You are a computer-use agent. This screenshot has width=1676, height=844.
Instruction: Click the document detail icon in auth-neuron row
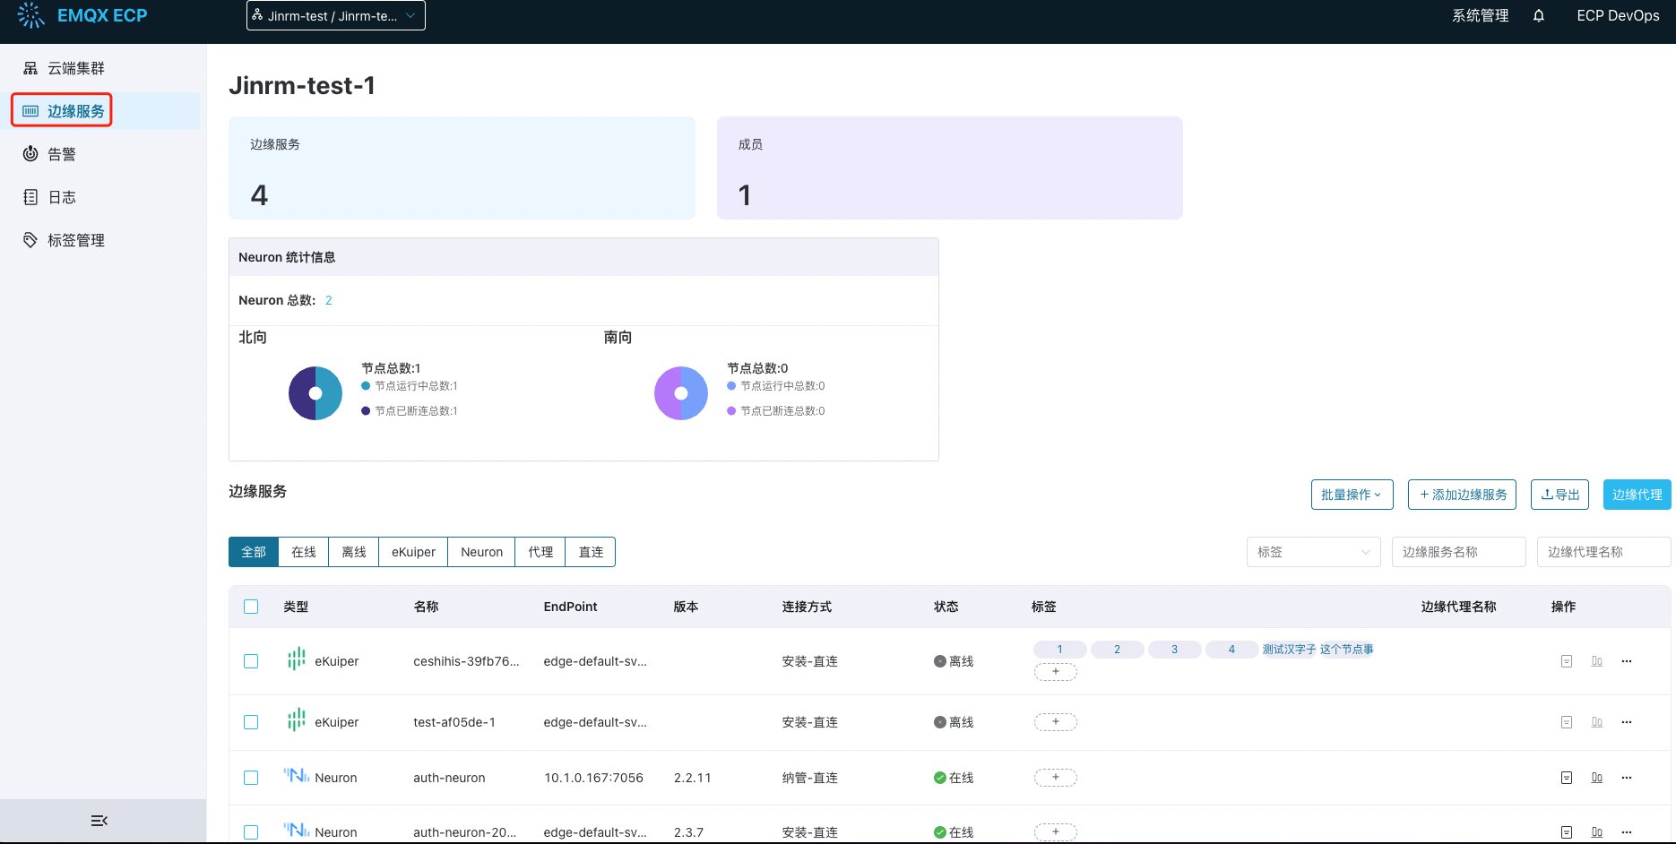point(1566,778)
